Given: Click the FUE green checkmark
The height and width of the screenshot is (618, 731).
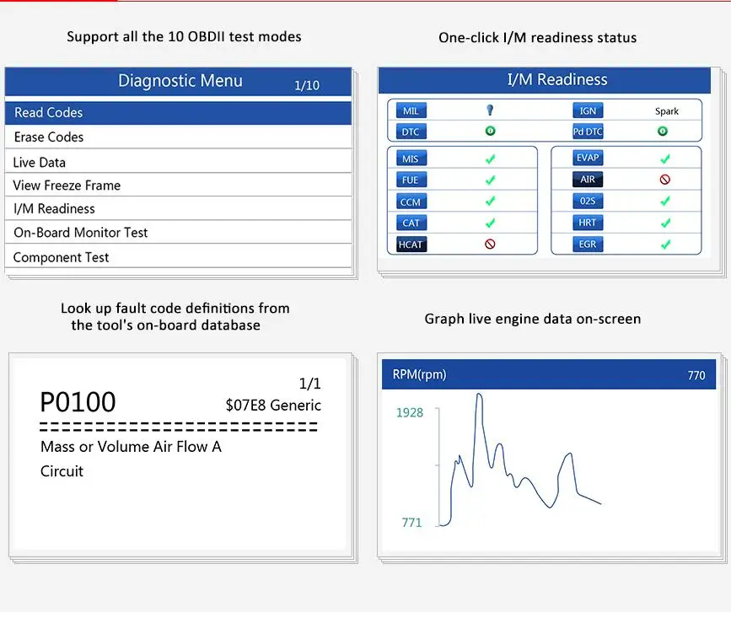Looking at the screenshot, I should (490, 180).
